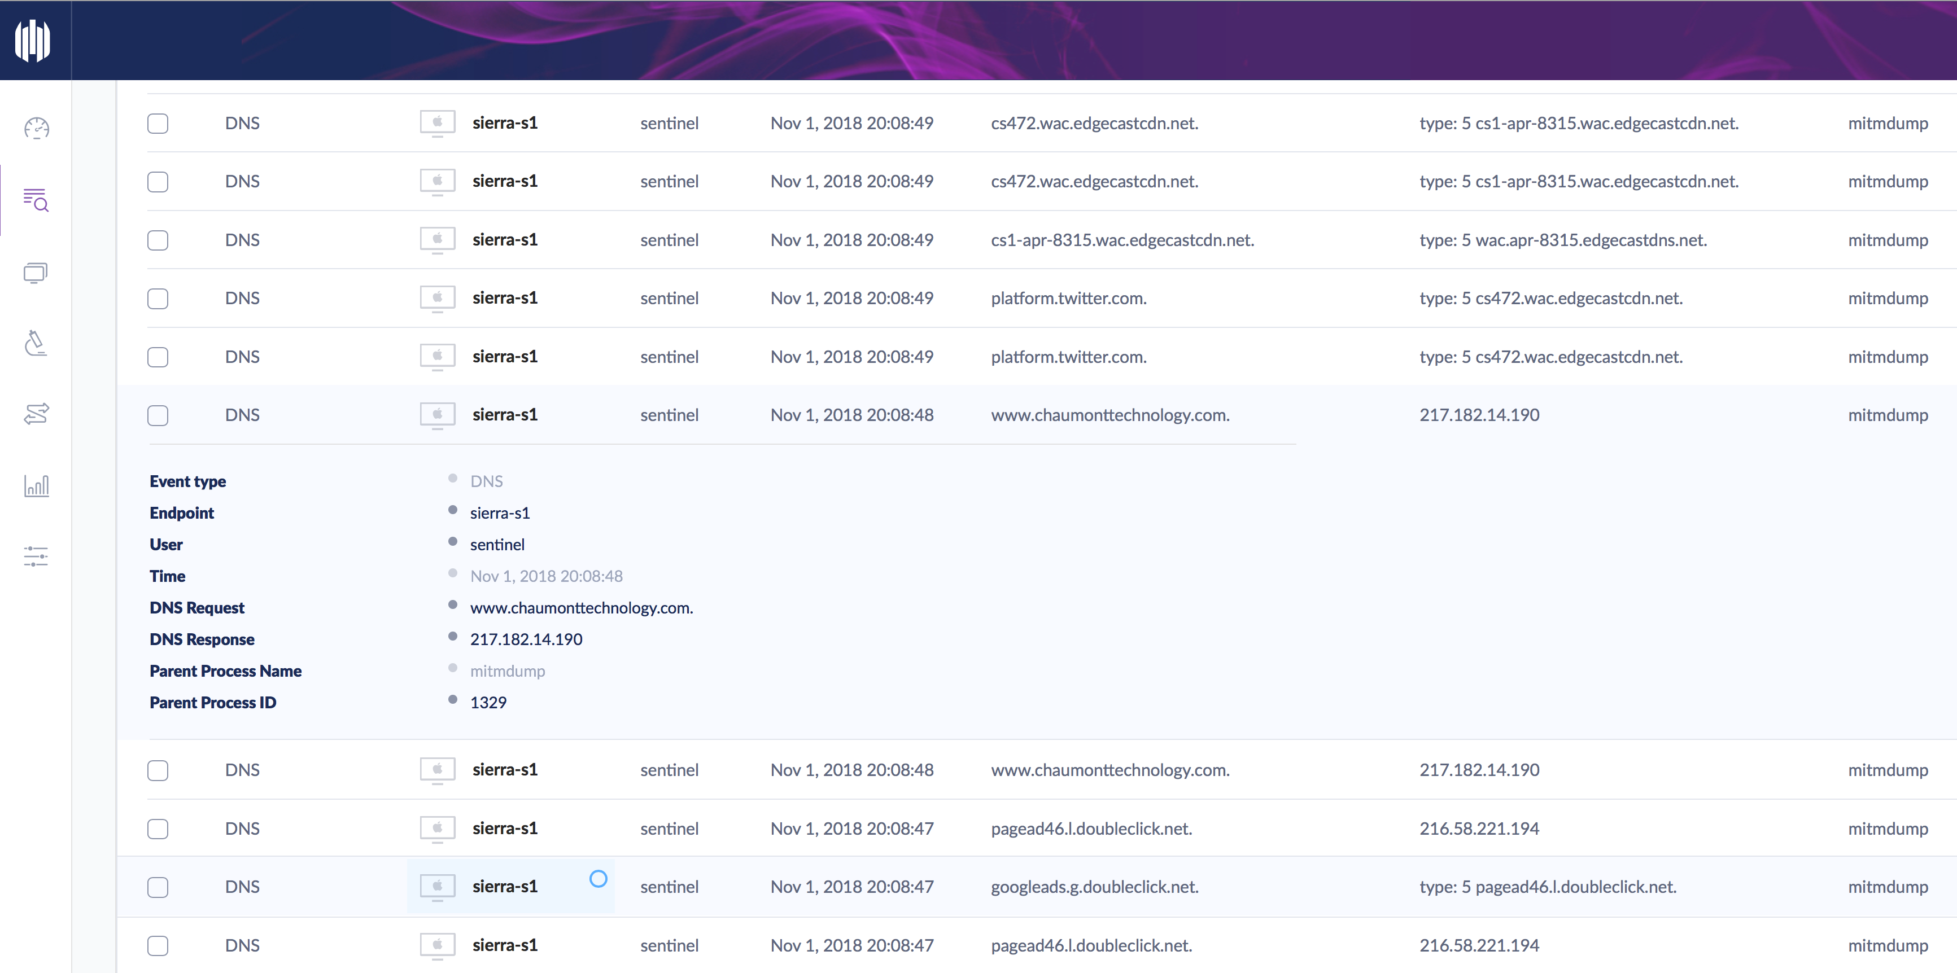Open the Dashboard gauge icon in sidebar
The height and width of the screenshot is (973, 1957).
(36, 128)
